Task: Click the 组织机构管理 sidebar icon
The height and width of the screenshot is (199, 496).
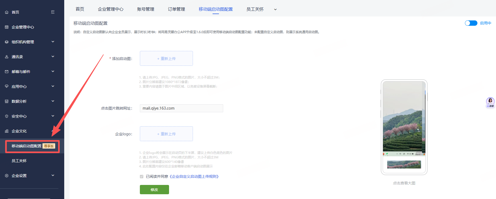Action: [7, 42]
